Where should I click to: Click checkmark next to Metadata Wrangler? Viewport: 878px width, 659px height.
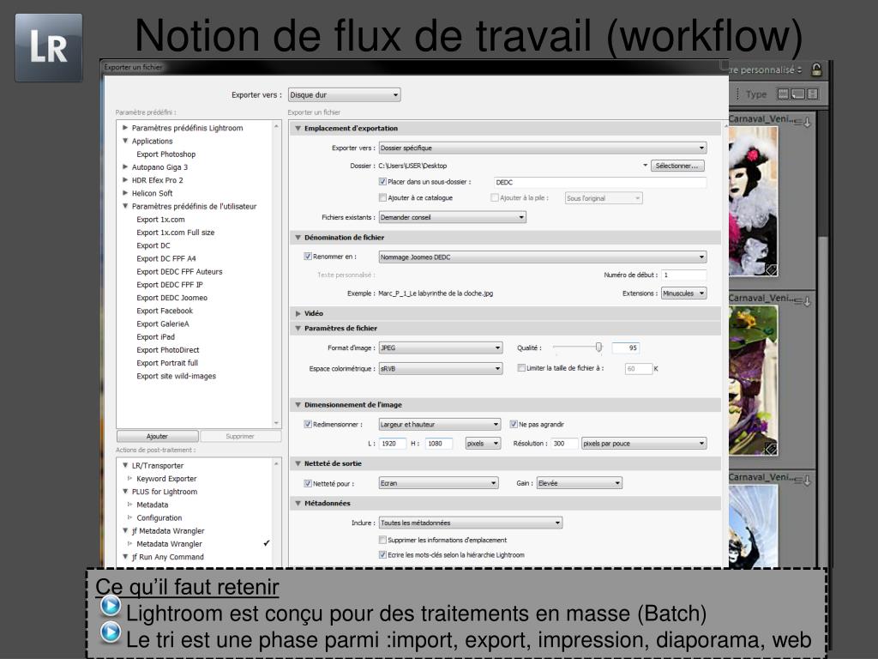[x=267, y=543]
